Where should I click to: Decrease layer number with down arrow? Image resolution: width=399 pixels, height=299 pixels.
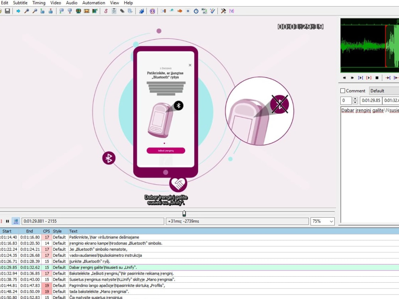(355, 102)
